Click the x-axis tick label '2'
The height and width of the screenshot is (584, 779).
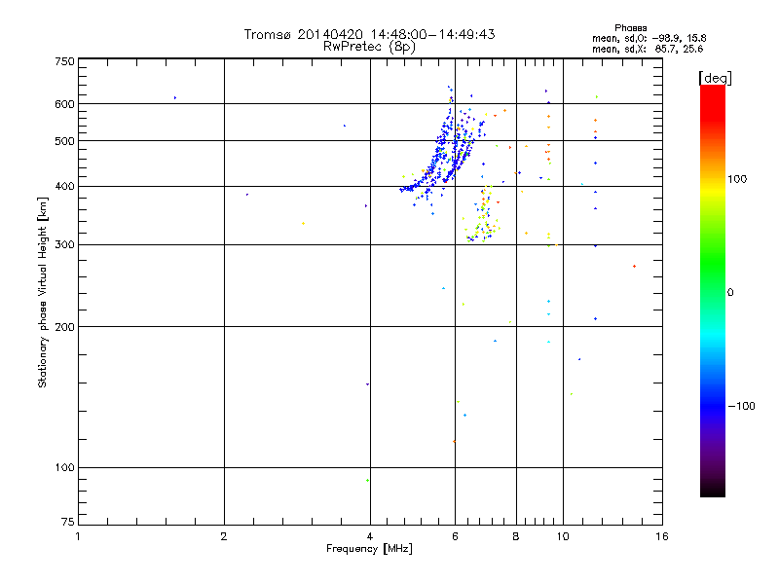224,536
